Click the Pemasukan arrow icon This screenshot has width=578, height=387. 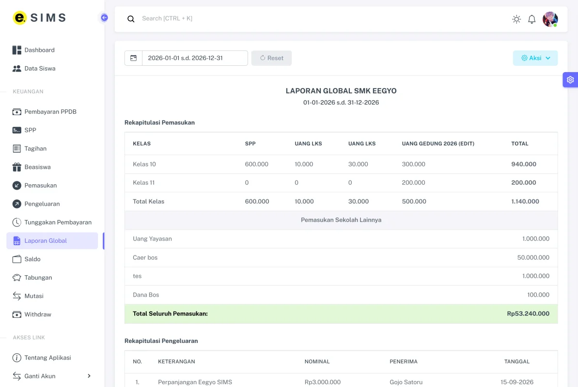16,186
